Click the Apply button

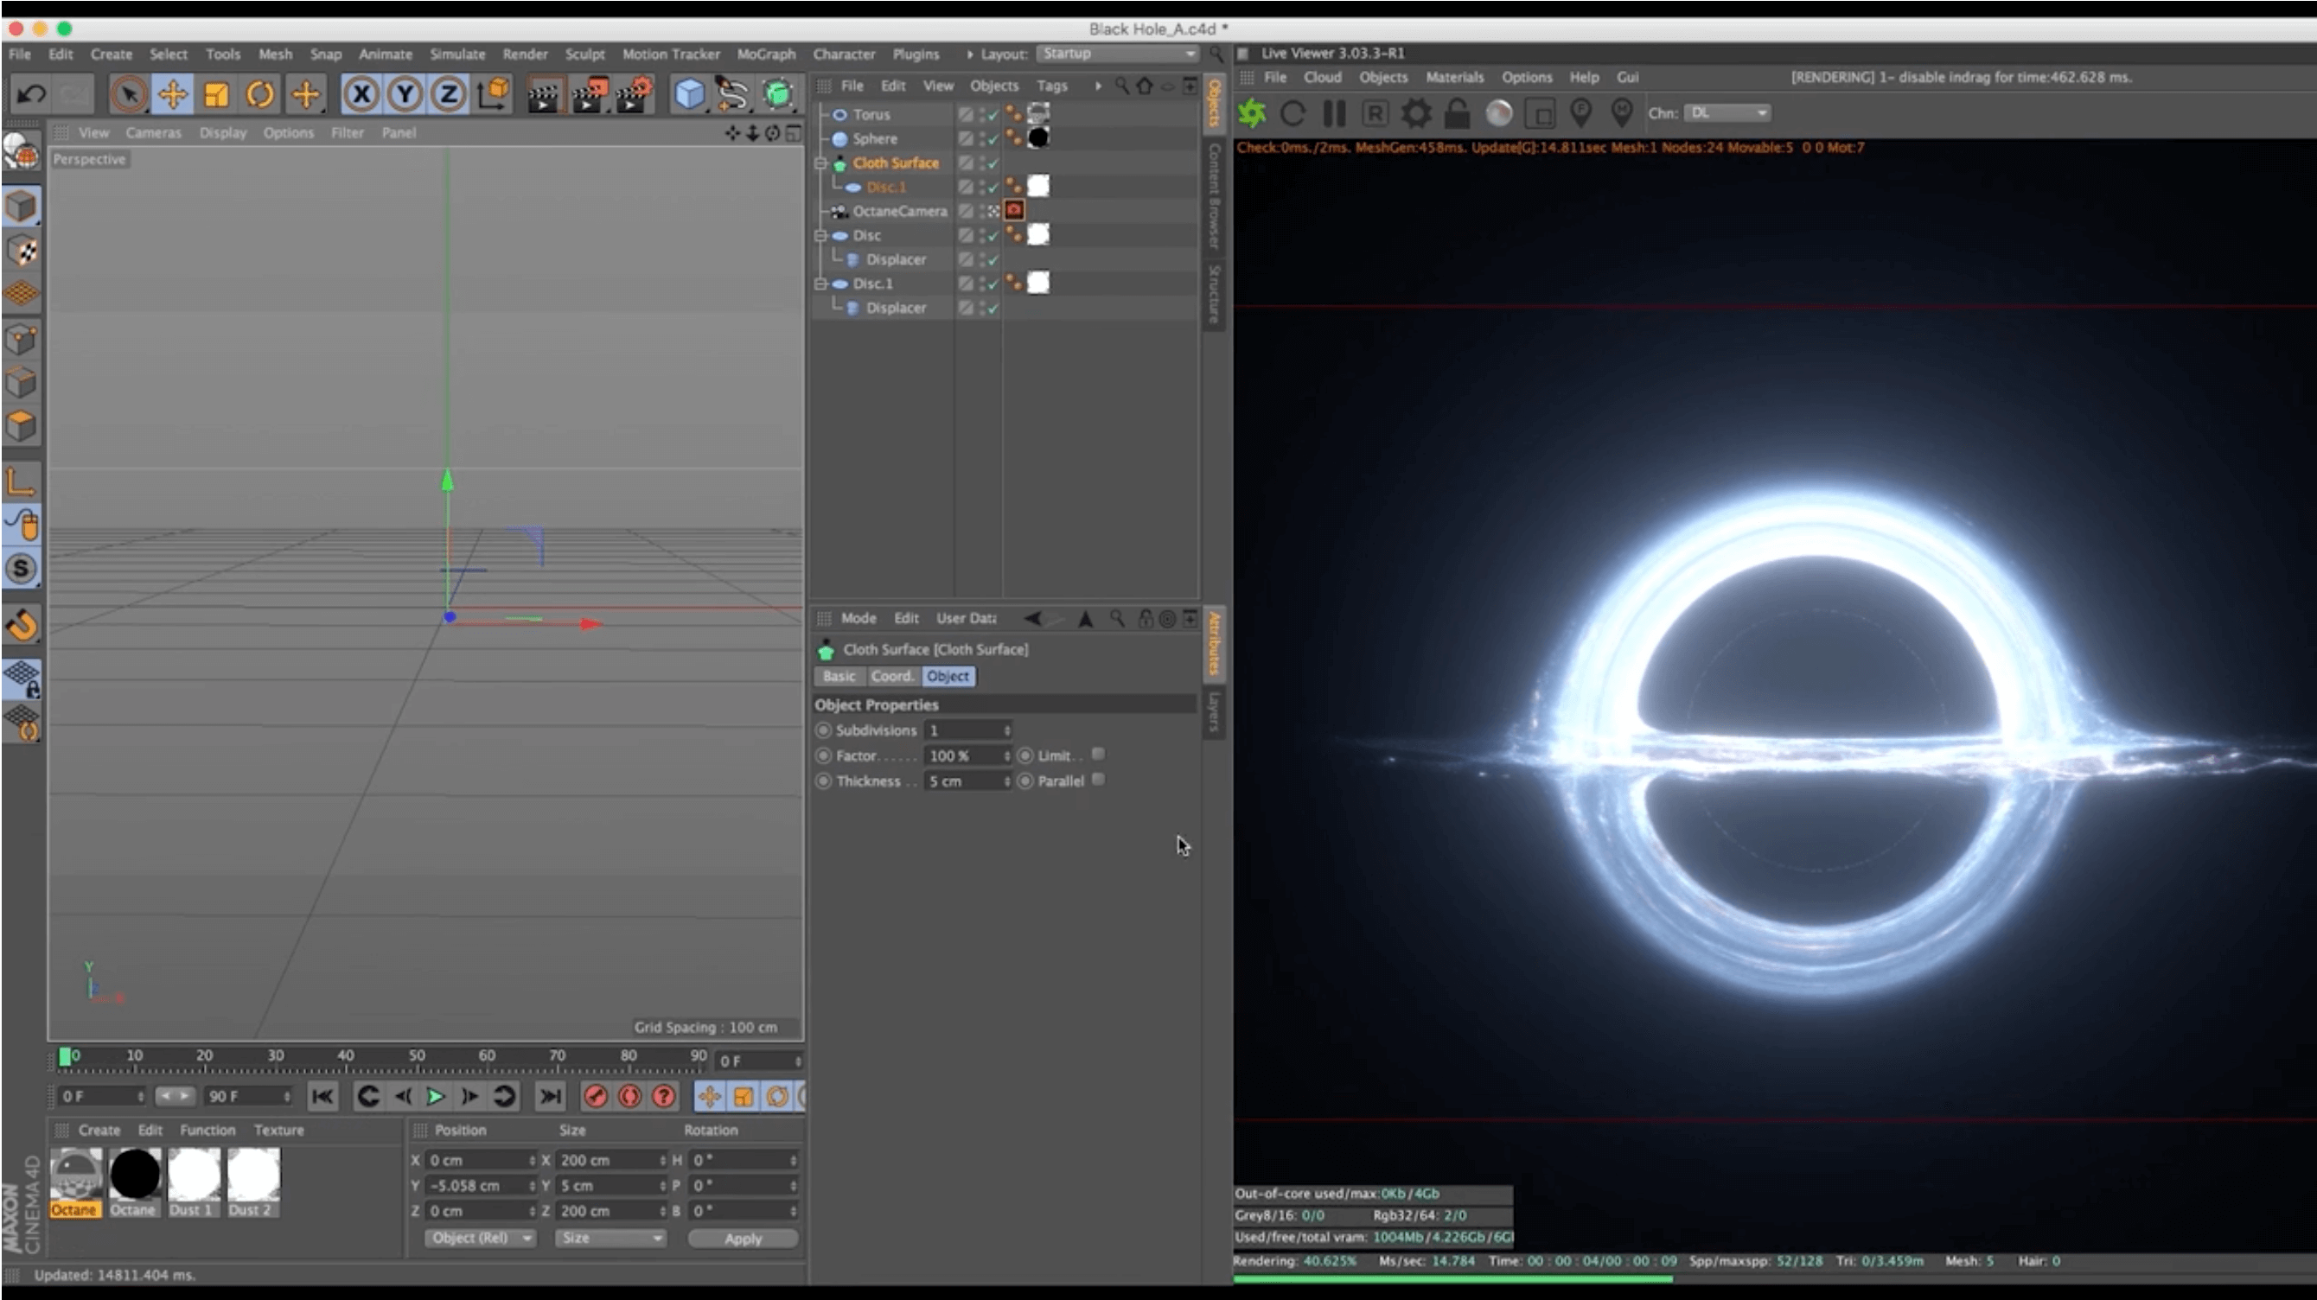[x=743, y=1238]
